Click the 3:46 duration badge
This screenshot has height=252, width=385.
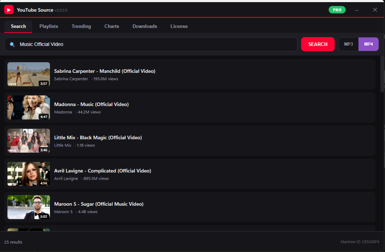pos(44,150)
